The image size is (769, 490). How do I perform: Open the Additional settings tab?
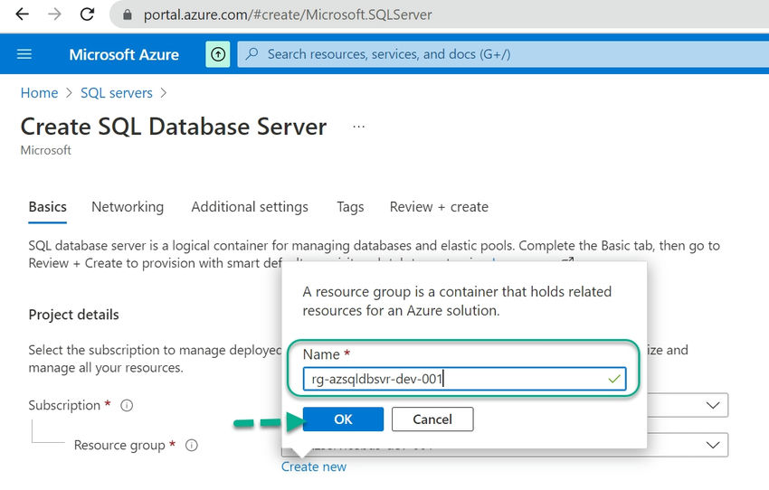tap(250, 207)
